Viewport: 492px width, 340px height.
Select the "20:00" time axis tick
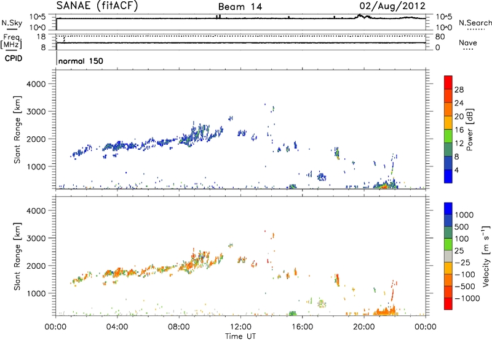click(363, 327)
